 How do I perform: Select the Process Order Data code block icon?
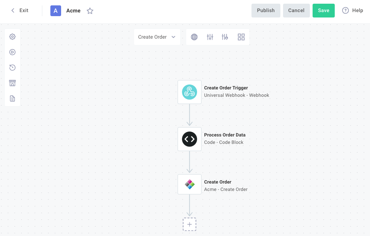[189, 139]
